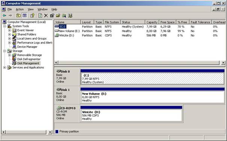
Task: Select the (C:) volume row in list
Action: [x=140, y=27]
